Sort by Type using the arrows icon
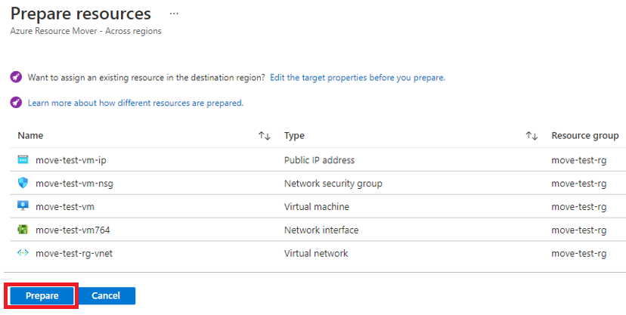626x315 pixels. click(531, 135)
